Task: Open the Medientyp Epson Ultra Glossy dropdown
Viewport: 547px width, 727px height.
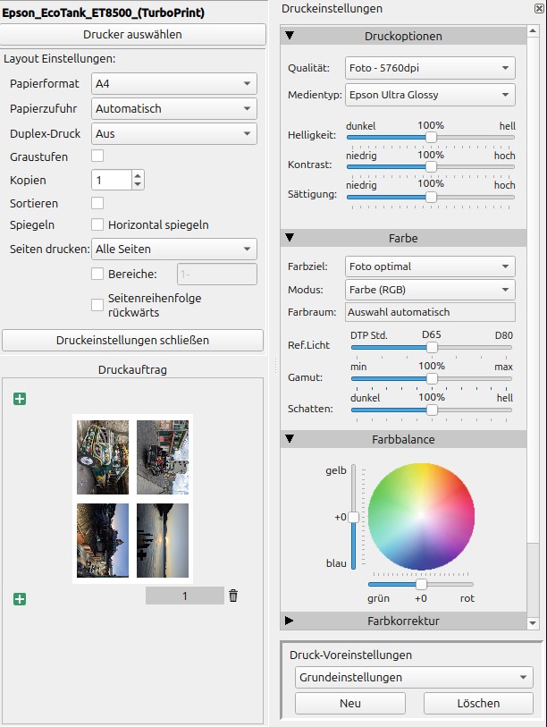Action: point(430,95)
